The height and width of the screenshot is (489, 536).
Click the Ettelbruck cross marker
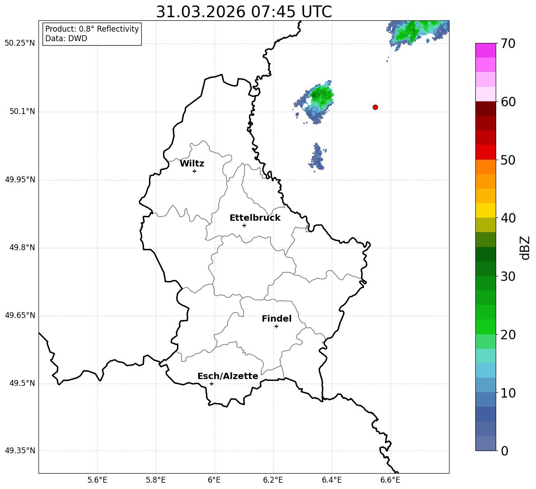point(244,225)
